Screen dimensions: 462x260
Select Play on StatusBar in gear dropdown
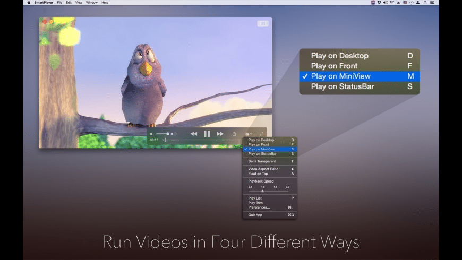(x=270, y=154)
